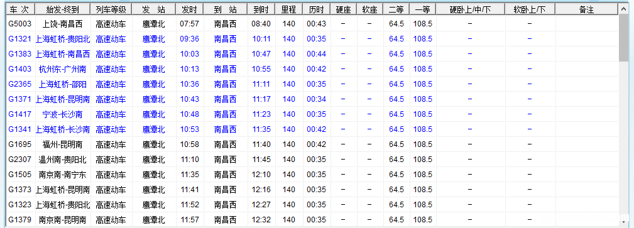Select train G1695 row
The width and height of the screenshot is (634, 228).
(x=312, y=144)
